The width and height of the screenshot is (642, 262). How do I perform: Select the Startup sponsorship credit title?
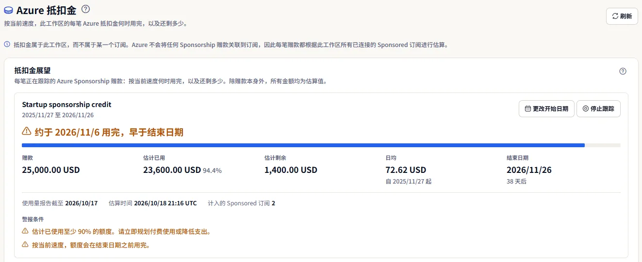click(66, 105)
